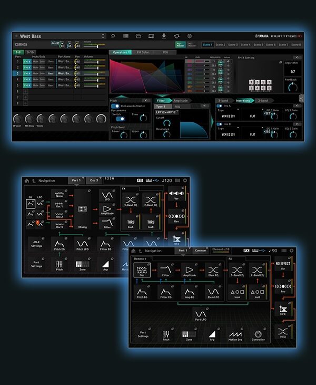Open Part 1 dropdown in Element 1 navigation
The image size is (316, 385).
click(183, 251)
